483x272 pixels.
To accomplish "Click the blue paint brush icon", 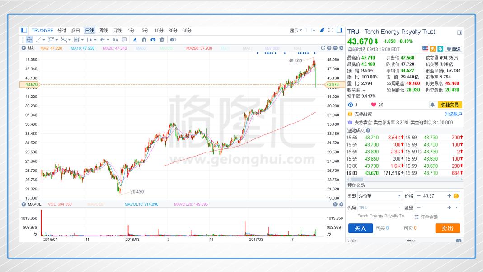I will pos(322,30).
